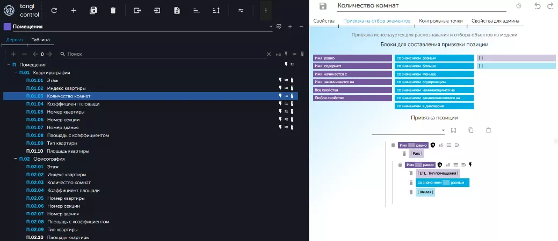Viewport: 558px width, 241px height.
Task: Click the trash icon in top toolbar
Action: click(113, 10)
